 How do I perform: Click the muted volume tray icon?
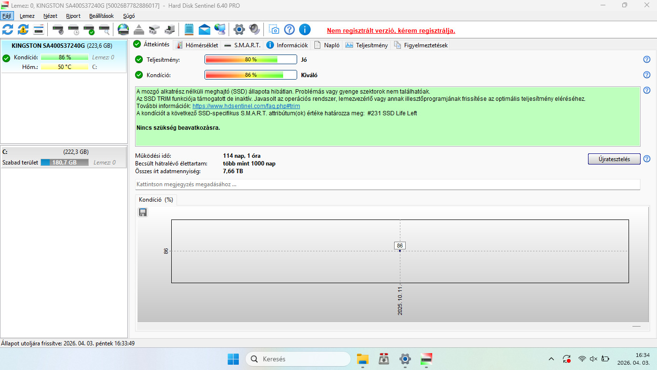coord(594,359)
